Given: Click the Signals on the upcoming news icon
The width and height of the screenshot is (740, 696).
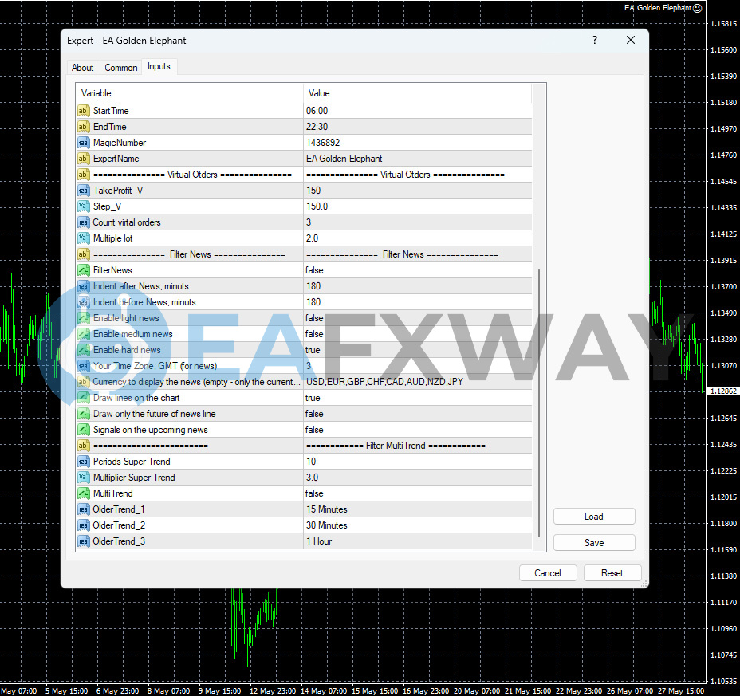Looking at the screenshot, I should [83, 430].
